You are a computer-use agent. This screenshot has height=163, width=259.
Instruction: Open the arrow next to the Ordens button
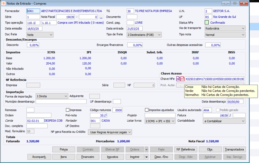(x=146, y=150)
